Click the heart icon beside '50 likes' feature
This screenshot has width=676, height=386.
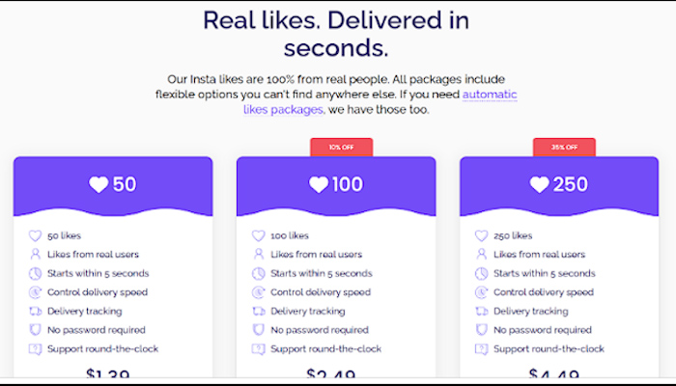pos(36,235)
